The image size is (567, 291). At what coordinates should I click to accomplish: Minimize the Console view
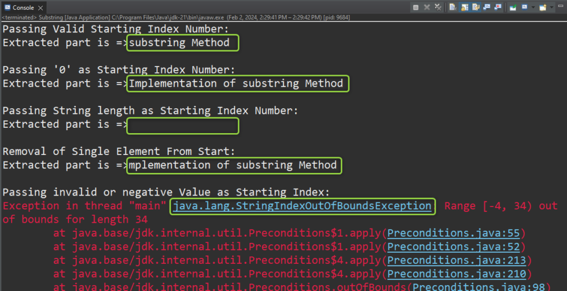(560, 6)
